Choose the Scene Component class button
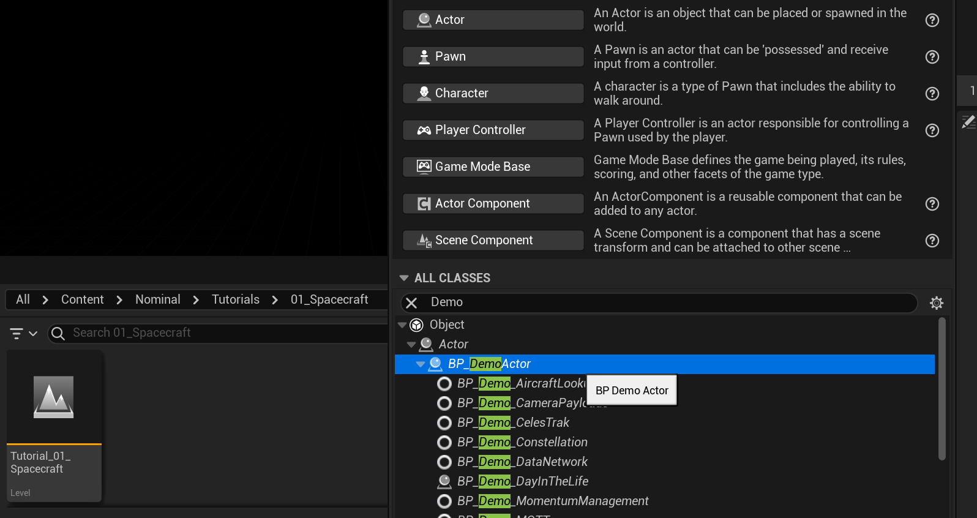The image size is (977, 518). coord(493,240)
